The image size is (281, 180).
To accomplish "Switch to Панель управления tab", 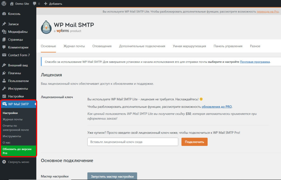I will coord(228,46).
